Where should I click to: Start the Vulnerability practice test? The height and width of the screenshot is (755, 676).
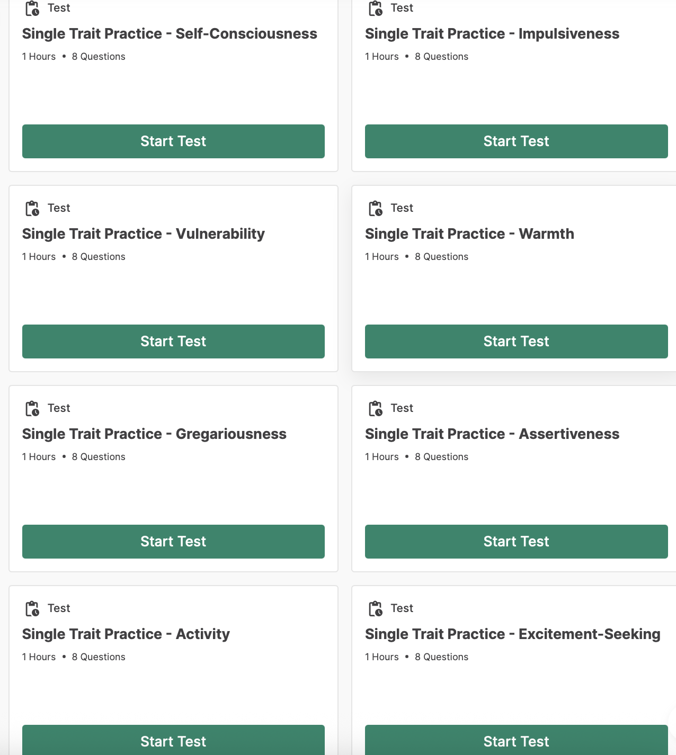click(x=173, y=341)
